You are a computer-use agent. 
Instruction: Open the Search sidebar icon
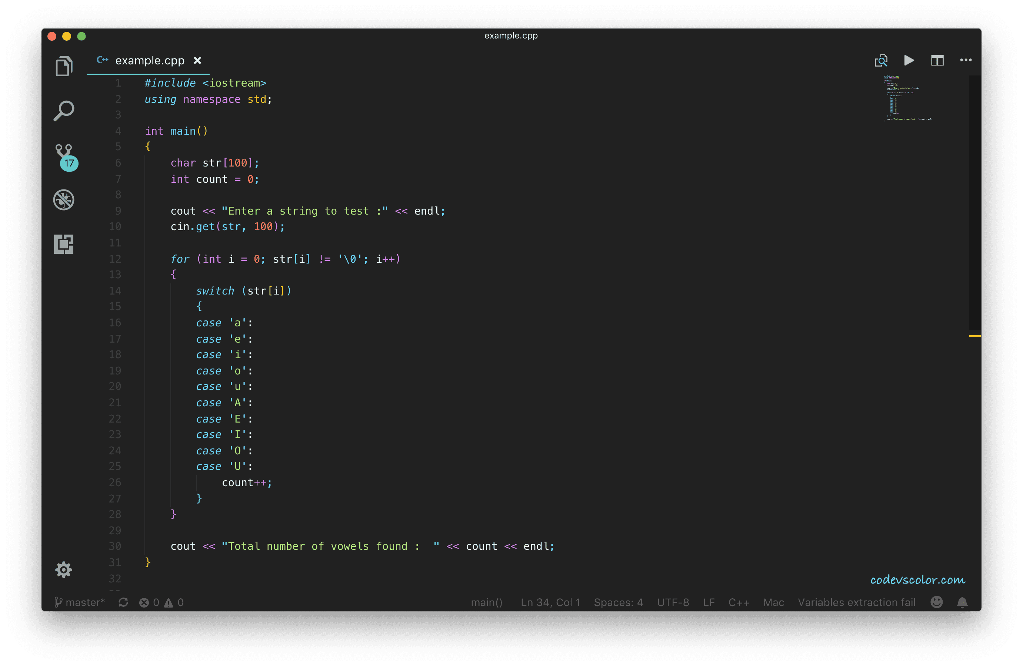pyautogui.click(x=64, y=111)
